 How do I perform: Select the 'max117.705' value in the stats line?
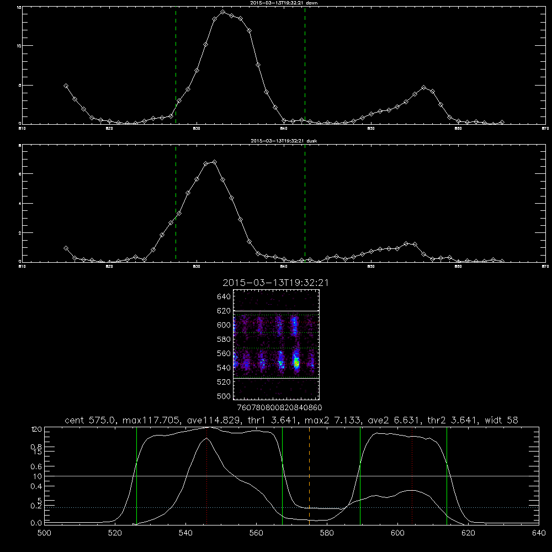point(153,420)
